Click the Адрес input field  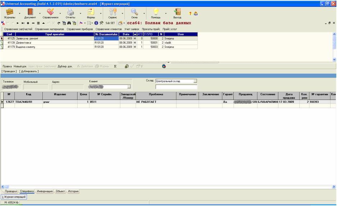tap(68, 87)
